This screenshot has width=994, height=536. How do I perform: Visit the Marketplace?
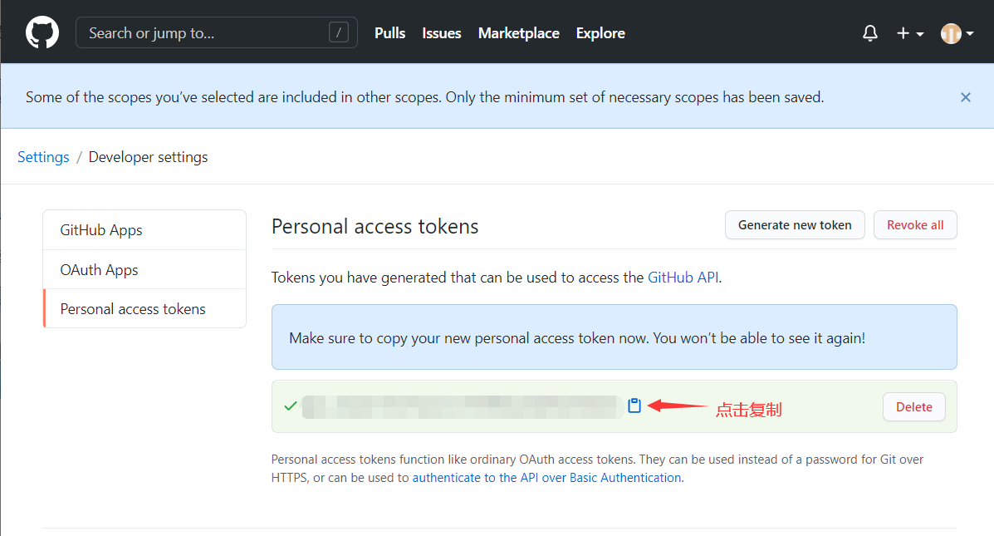tap(518, 32)
